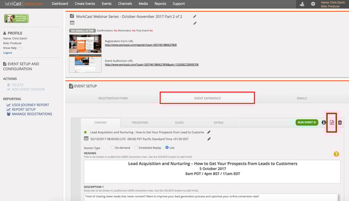Screen dimensions: 349x201
Task: Open the Manage Registrations link
Action: point(32,114)
